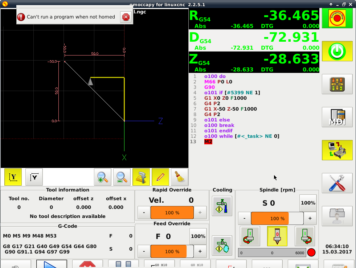Viewport: 356px width, 268px height.
Task: Start the spindle forward
Action: click(305, 236)
